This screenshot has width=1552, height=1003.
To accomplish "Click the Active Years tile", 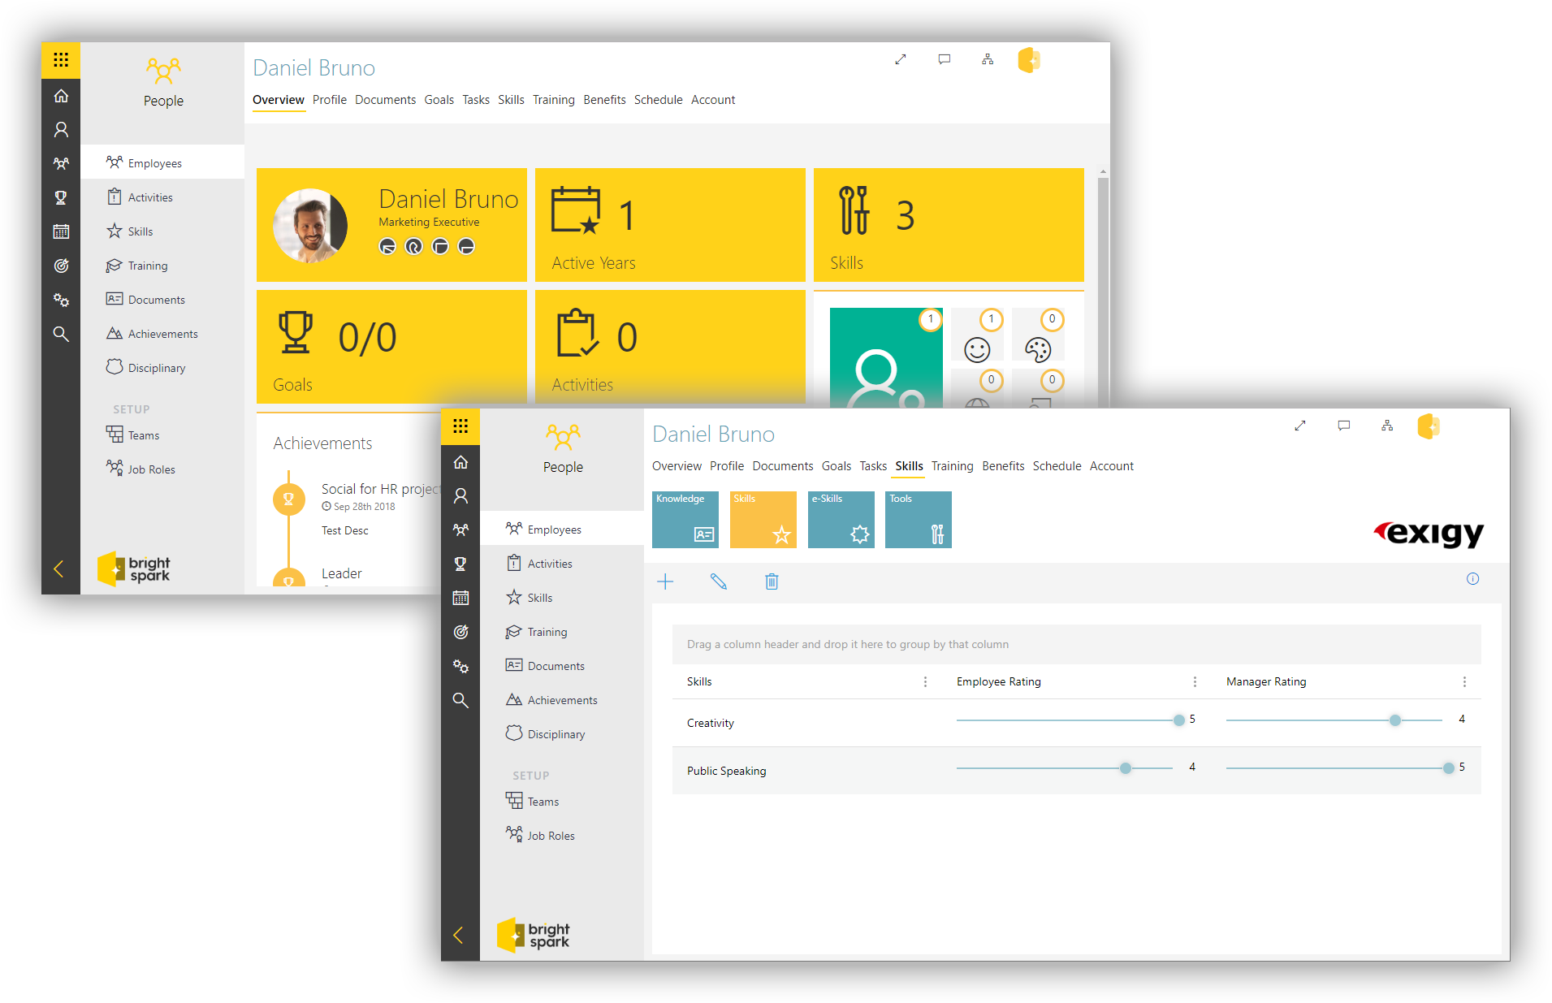I will coord(670,225).
